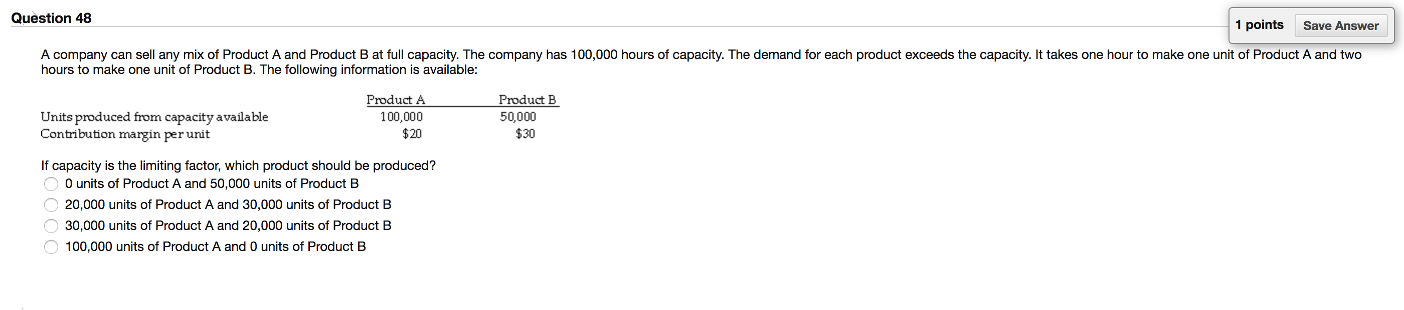1404x310 pixels.
Task: Select the radio button for 0 units of Product A
Action: point(51,184)
